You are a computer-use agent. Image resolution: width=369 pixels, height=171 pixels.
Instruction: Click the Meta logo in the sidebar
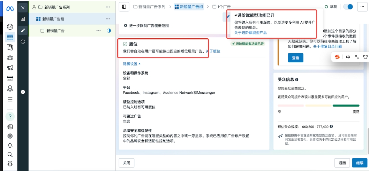coord(10,9)
